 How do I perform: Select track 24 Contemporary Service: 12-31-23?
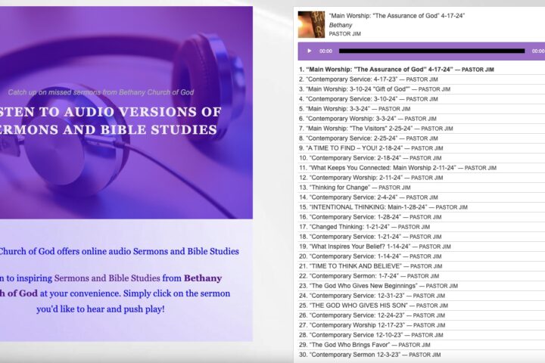coord(422,296)
